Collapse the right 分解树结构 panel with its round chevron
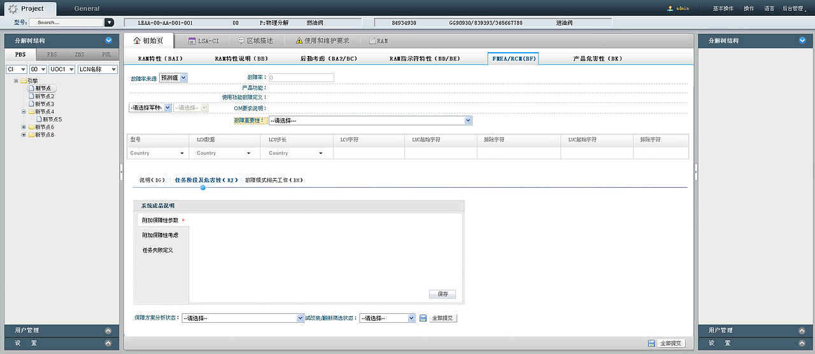The width and height of the screenshot is (815, 354). pos(802,40)
